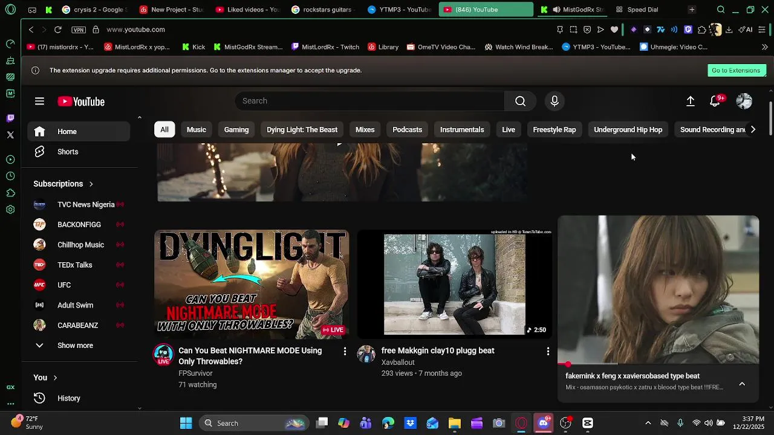Viewport: 774px width, 435px height.
Task: Select the 'Mixes' filter chip
Action: [365, 129]
